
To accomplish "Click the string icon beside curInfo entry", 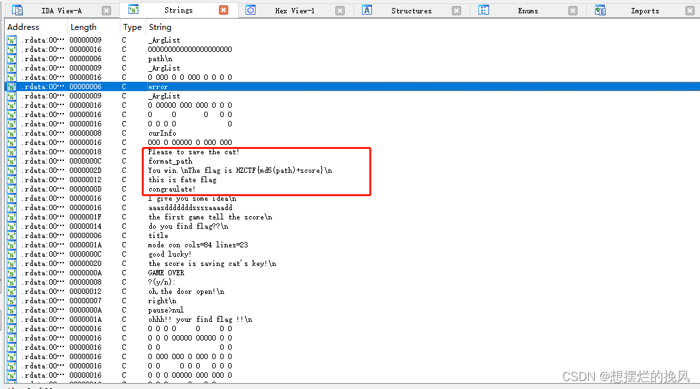I will point(11,133).
